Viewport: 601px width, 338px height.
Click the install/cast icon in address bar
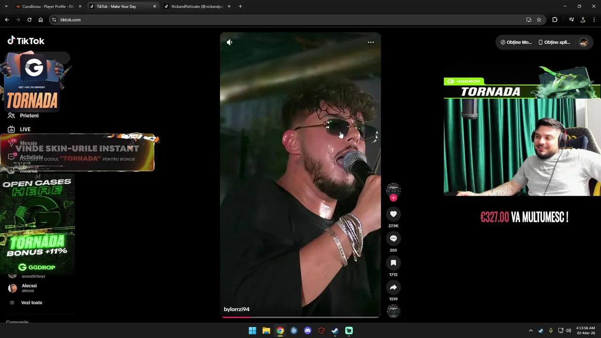click(x=529, y=20)
